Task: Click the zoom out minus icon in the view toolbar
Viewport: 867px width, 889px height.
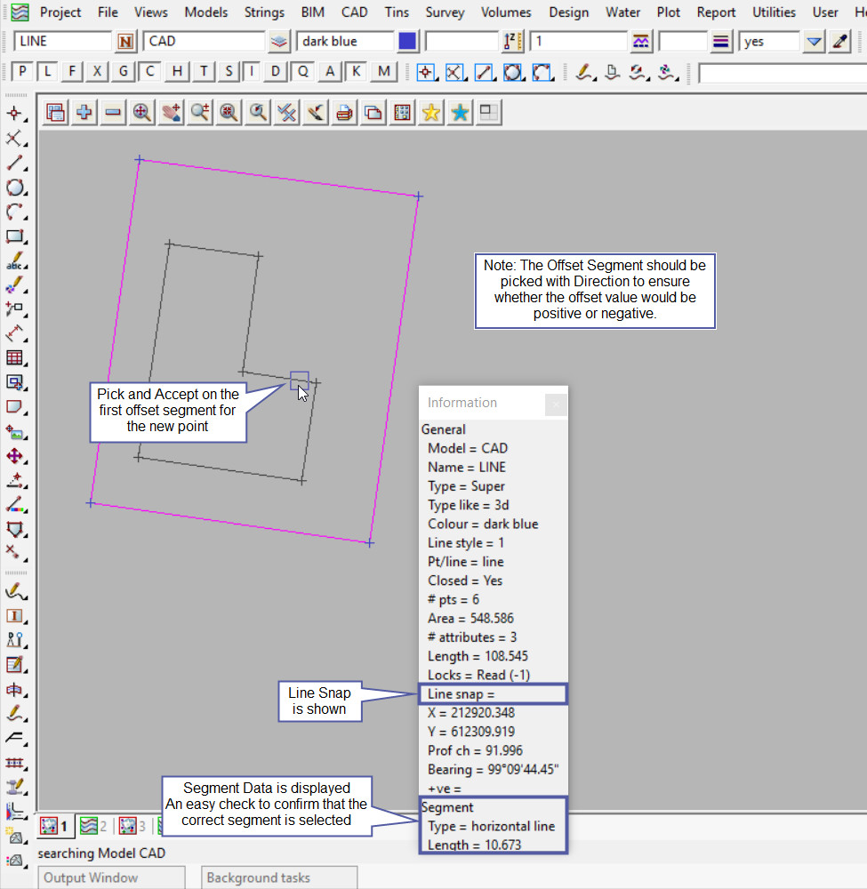Action: [x=113, y=112]
